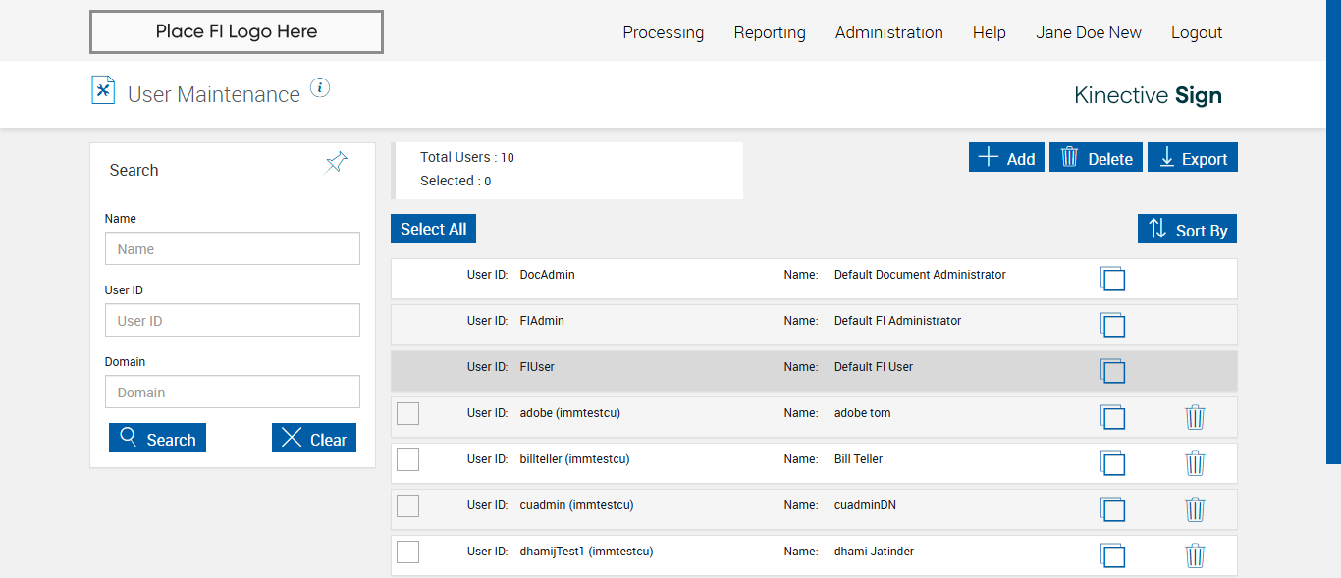Click the copy icon for FIAdmin row
This screenshot has height=578, width=1341.
(x=1112, y=325)
